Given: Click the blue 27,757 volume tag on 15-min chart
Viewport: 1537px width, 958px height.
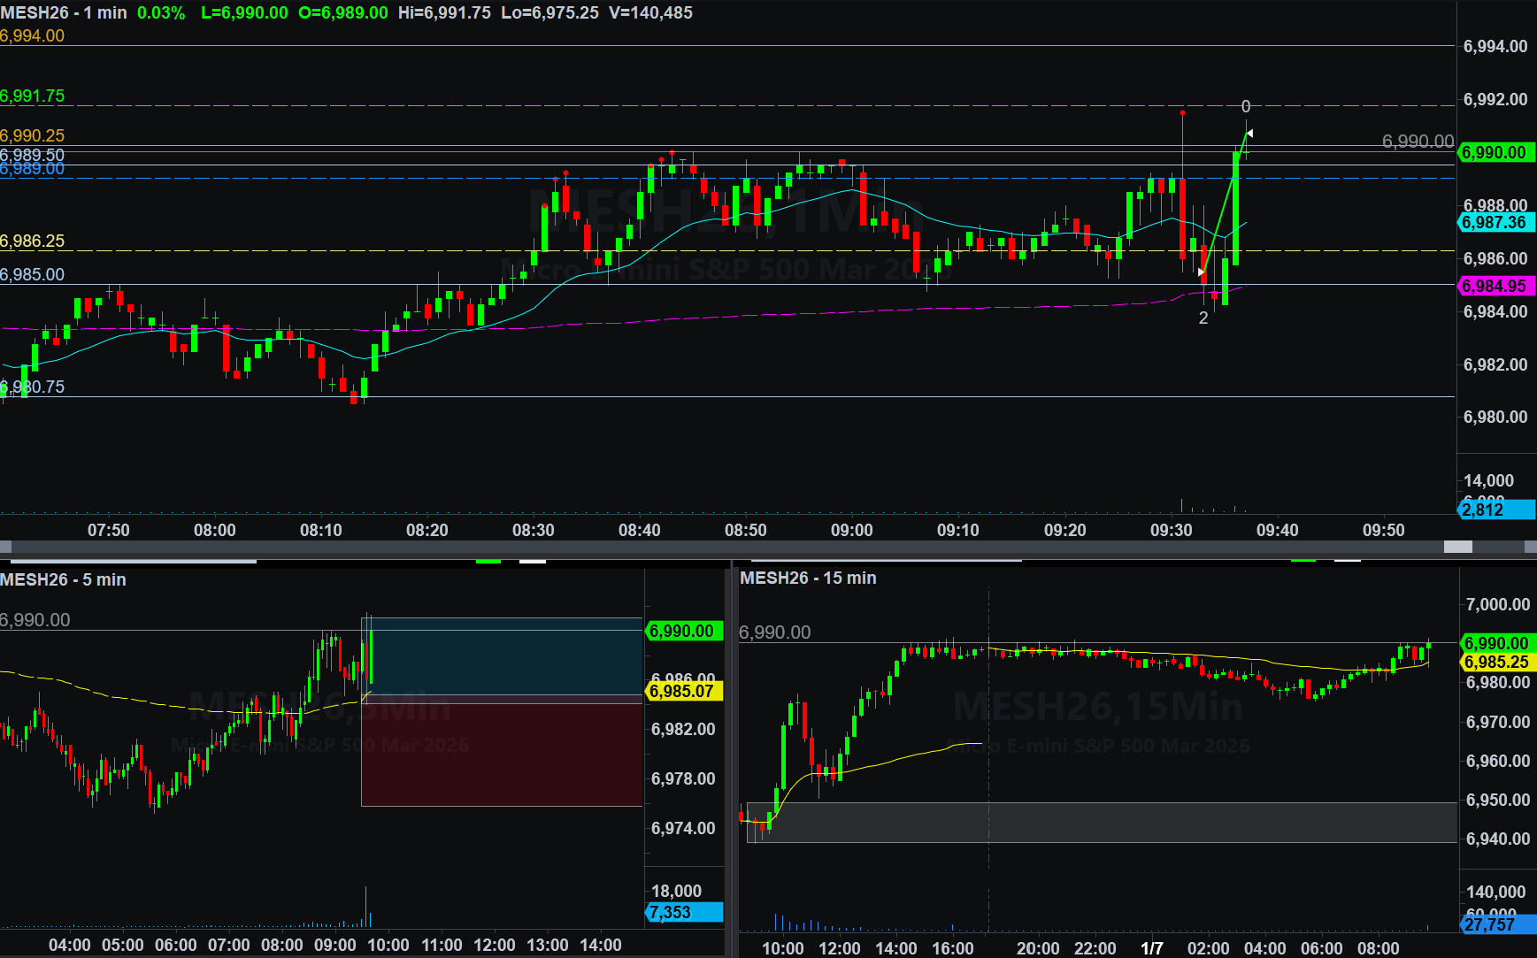Looking at the screenshot, I should tap(1496, 924).
